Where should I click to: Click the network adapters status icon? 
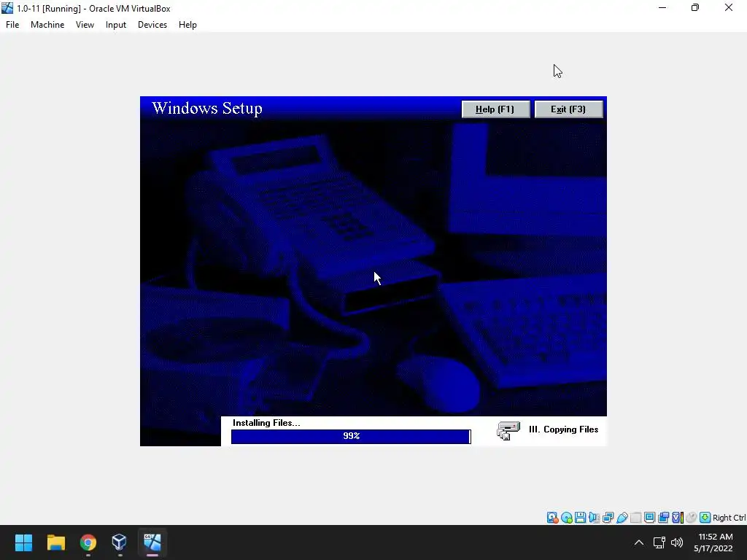pyautogui.click(x=608, y=518)
